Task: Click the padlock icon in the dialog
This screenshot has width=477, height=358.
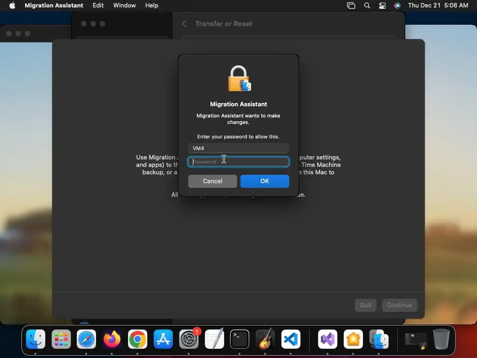Action: pos(239,78)
